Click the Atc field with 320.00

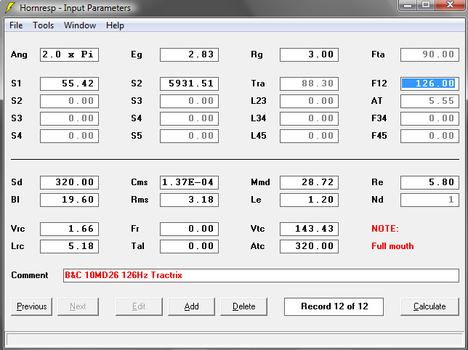coord(310,246)
